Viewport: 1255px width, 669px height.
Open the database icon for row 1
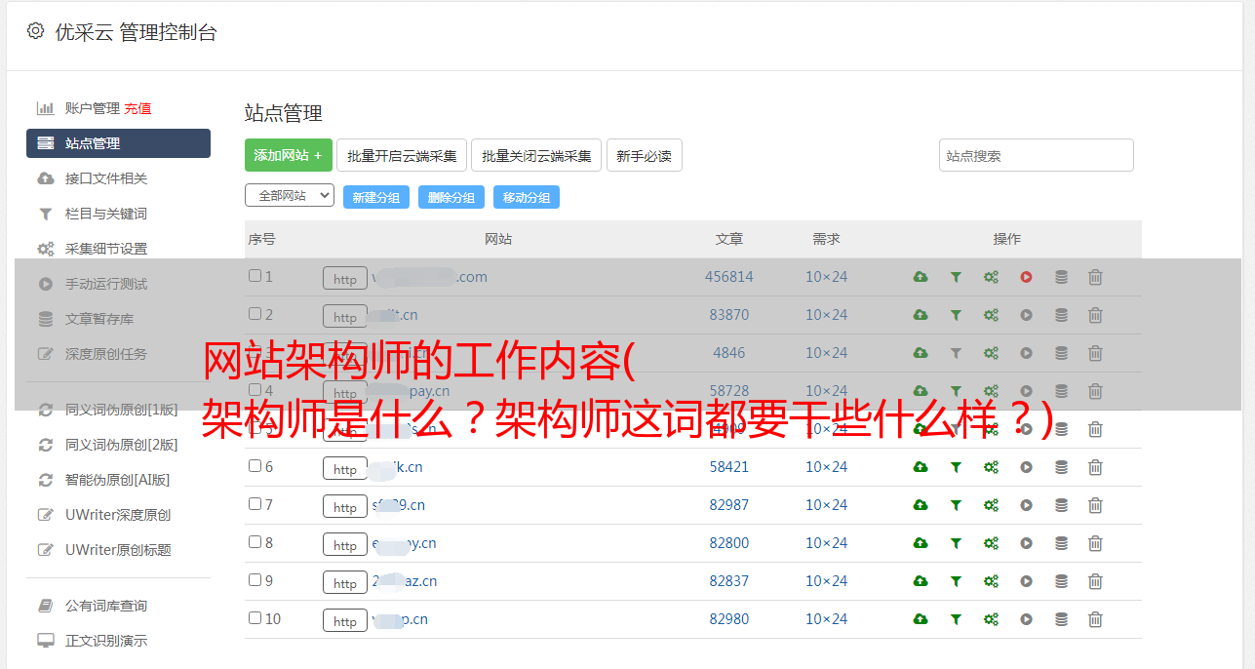(1061, 277)
